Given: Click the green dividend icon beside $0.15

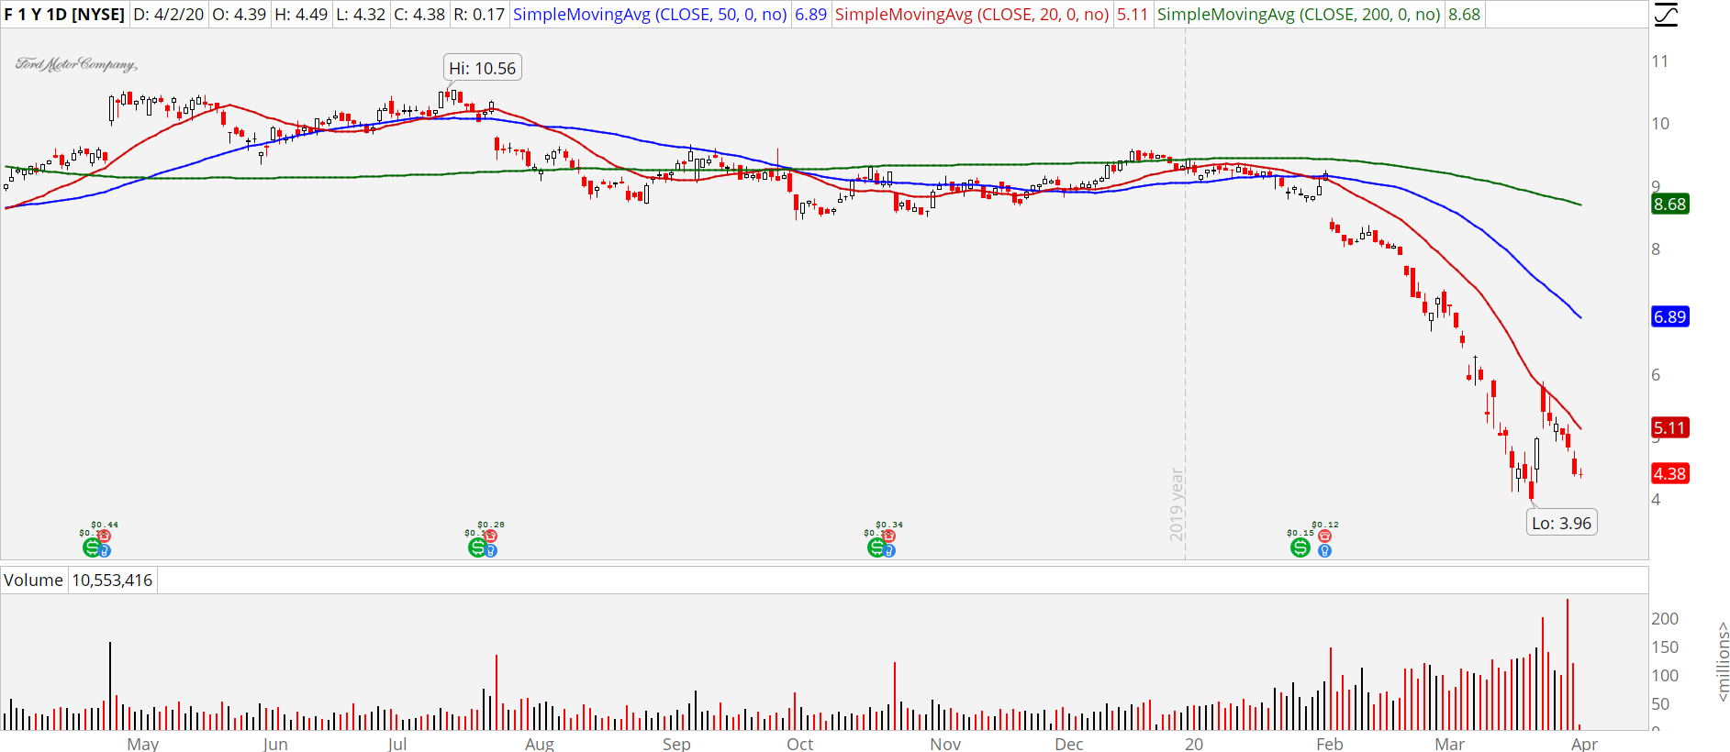Looking at the screenshot, I should point(1300,547).
